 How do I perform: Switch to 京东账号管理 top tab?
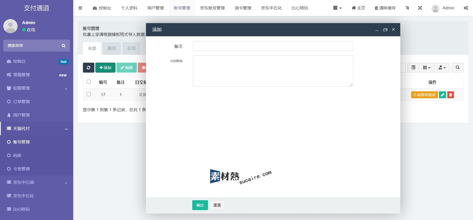[213, 8]
